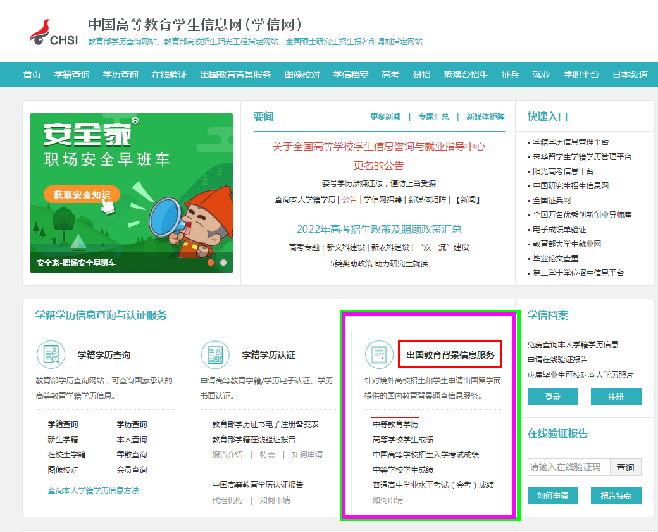Open 套号学历涉嫌违法 news link
Screen dimensions: 658x532
click(379, 183)
